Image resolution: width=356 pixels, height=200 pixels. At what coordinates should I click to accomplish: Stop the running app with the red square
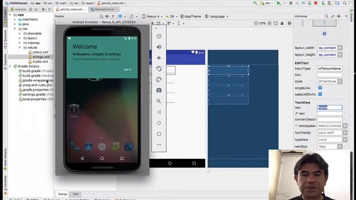(x=315, y=3)
